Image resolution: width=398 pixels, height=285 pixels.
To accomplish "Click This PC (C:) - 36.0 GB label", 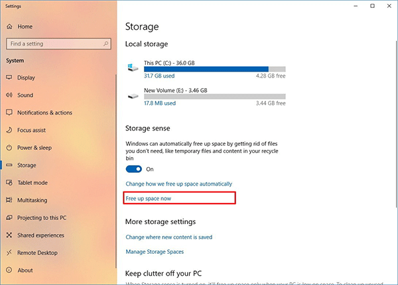I will (169, 63).
